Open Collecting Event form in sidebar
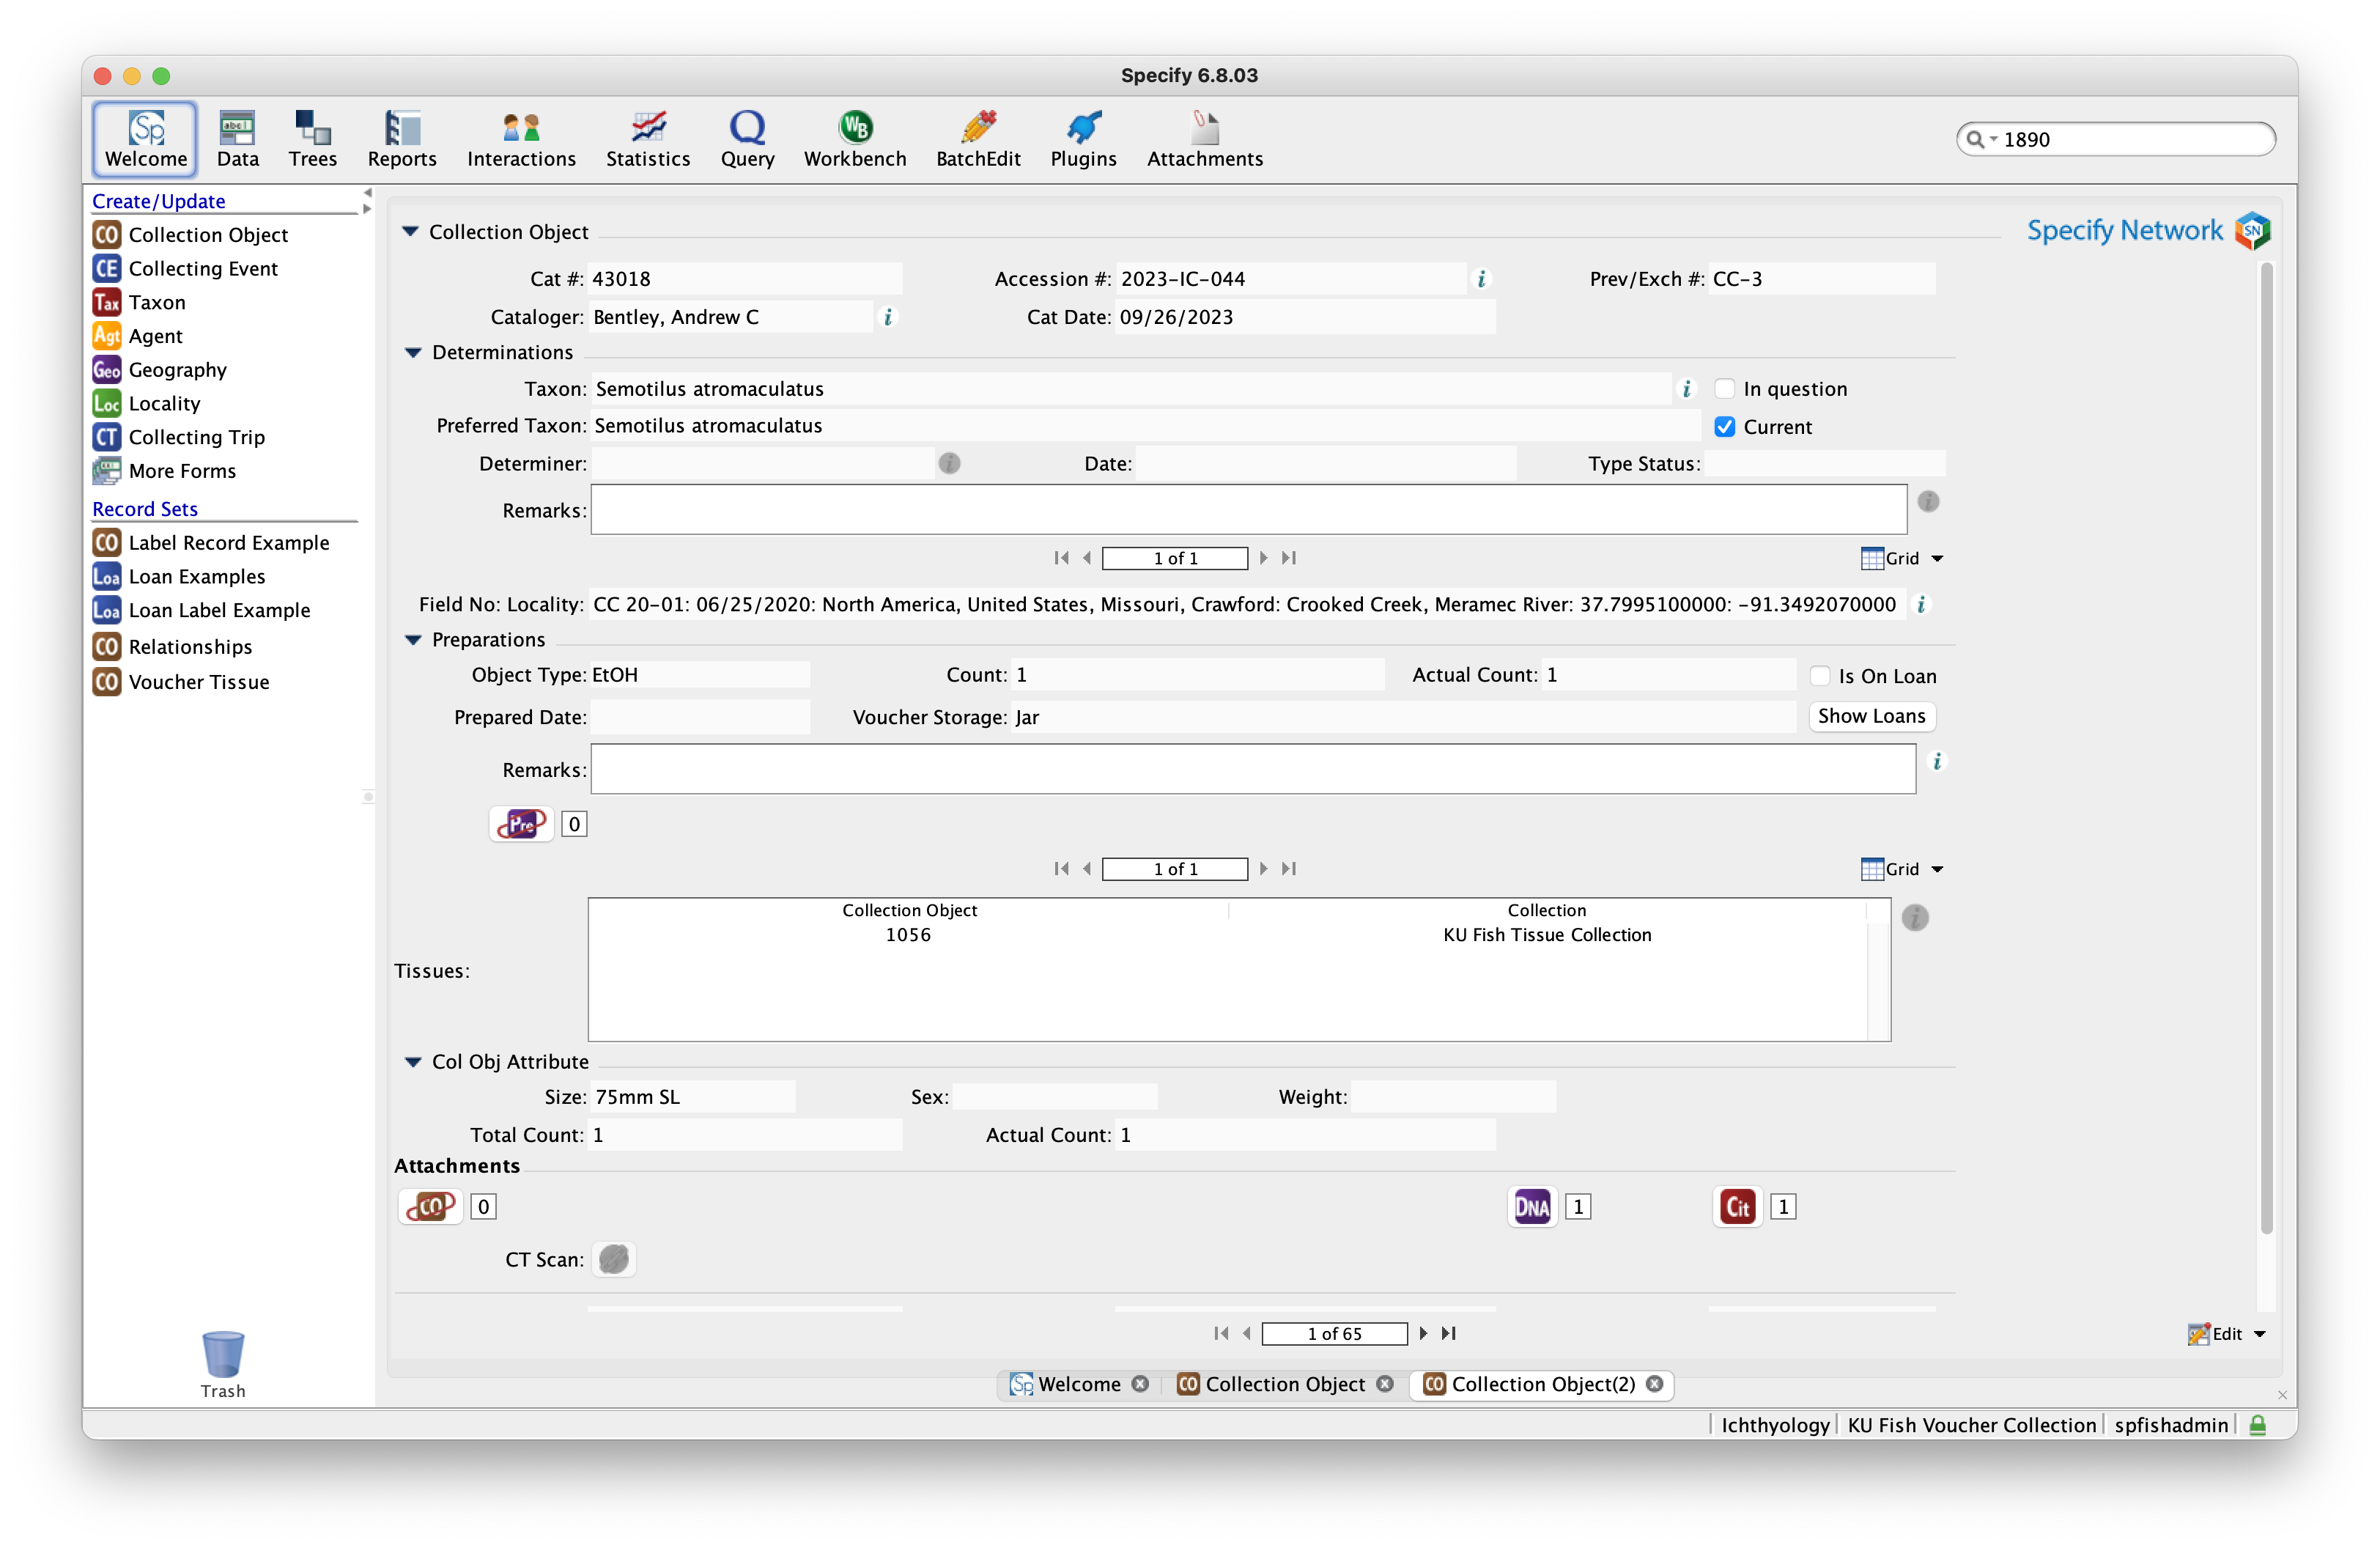 tap(186, 269)
